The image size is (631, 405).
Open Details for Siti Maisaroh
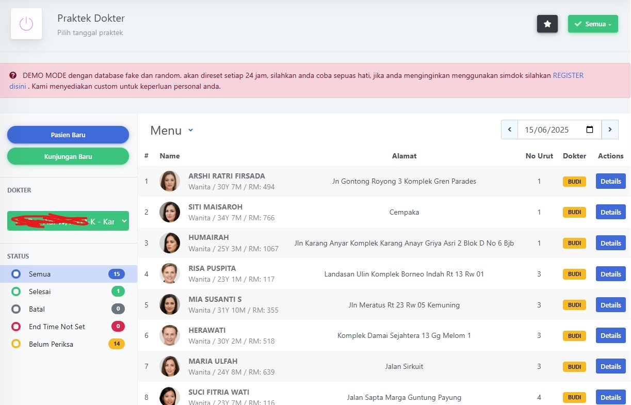(610, 212)
